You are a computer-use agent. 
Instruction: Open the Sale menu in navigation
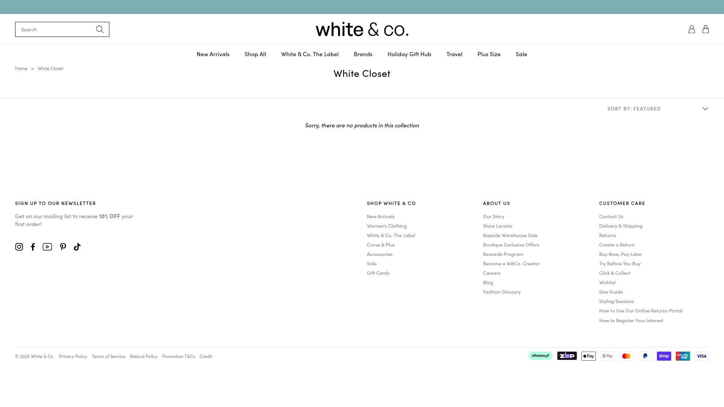tap(522, 54)
